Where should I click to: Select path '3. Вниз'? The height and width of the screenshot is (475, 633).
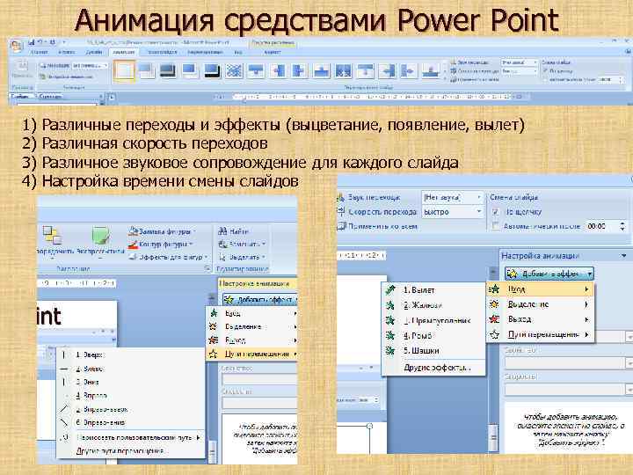[130, 382]
